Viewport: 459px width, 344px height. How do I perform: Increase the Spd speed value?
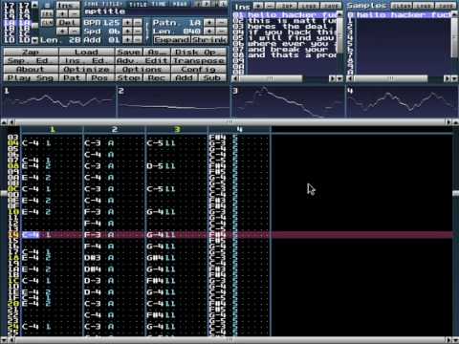tap(127, 32)
